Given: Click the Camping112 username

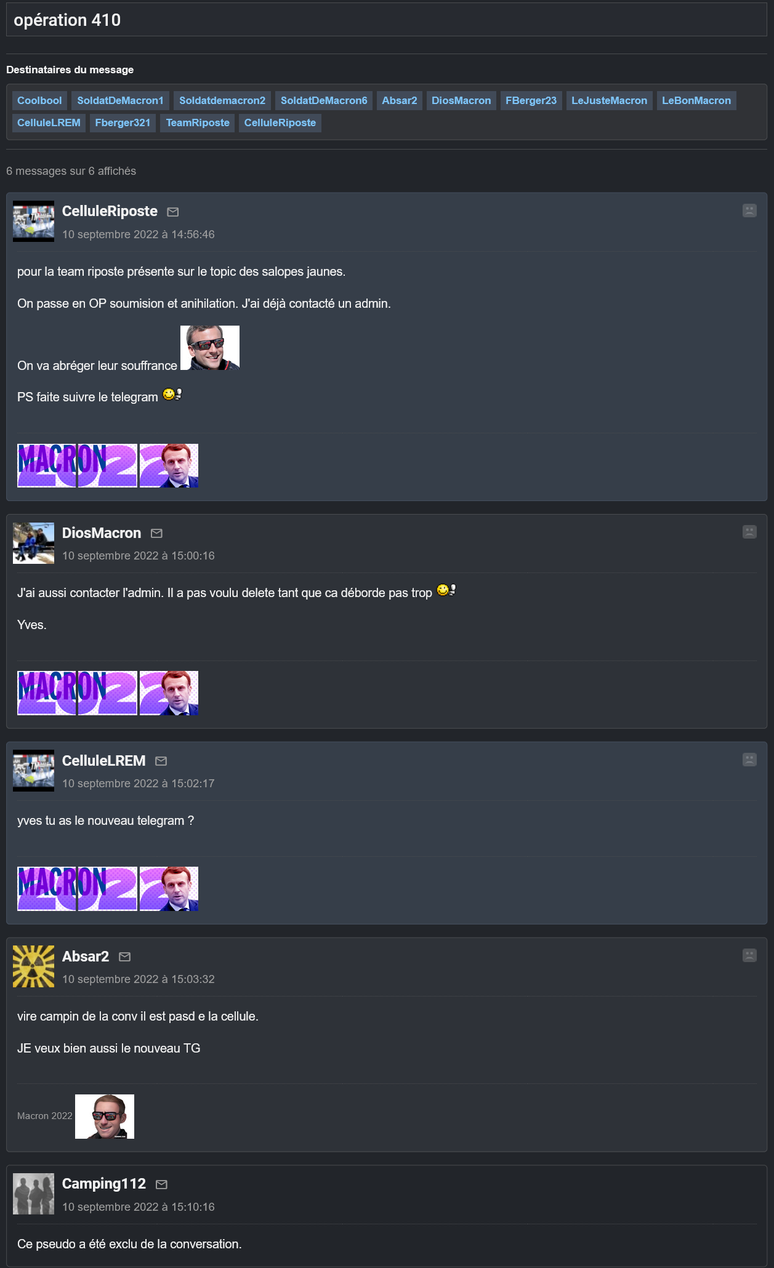Looking at the screenshot, I should click(x=104, y=1184).
